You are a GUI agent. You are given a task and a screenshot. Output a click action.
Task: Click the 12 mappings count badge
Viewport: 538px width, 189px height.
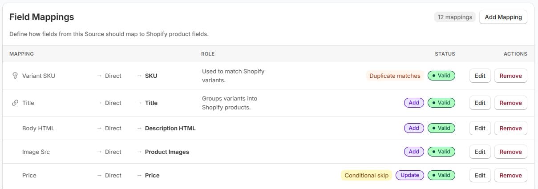455,17
